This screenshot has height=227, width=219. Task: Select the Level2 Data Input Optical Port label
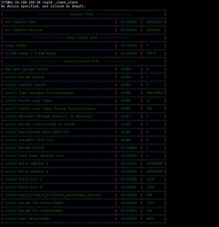pyautogui.click(x=34, y=156)
